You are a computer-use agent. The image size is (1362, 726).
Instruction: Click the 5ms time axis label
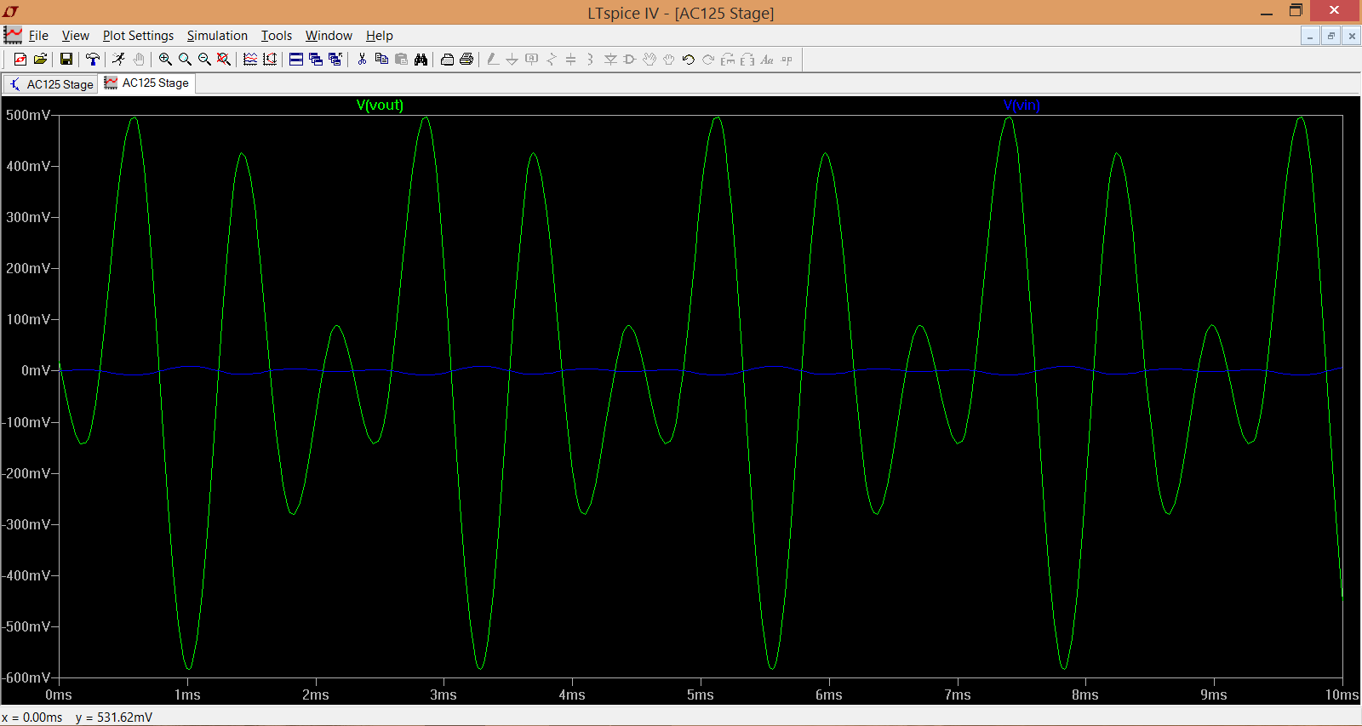point(701,695)
